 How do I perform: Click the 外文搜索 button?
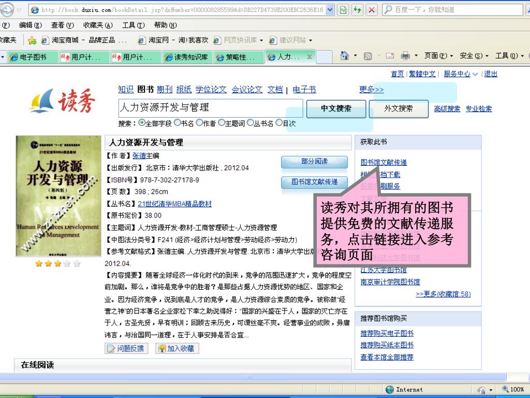pyautogui.click(x=399, y=109)
